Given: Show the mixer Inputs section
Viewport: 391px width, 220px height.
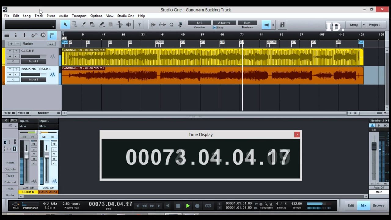Looking at the screenshot, I should [x=10, y=163].
